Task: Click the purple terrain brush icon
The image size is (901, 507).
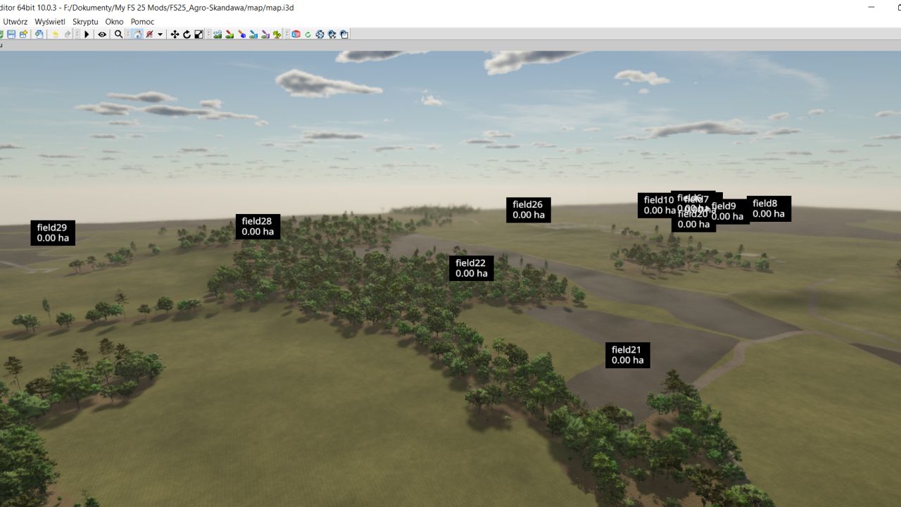Action: (265, 34)
